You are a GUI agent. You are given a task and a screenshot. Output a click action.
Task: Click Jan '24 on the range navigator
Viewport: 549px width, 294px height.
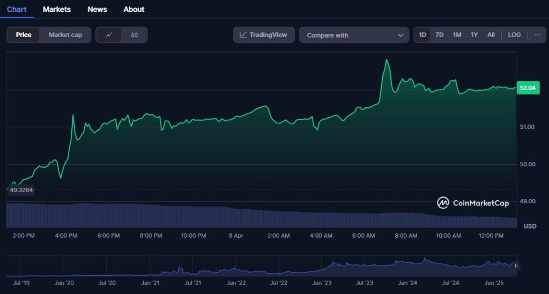[407, 283]
